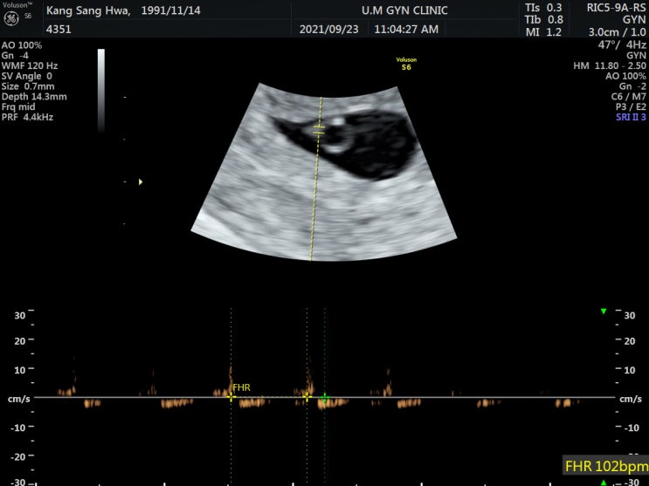Viewport: 649px width, 486px height.
Task: Click the yellow Voluson S6 watermark label
Action: 406,64
